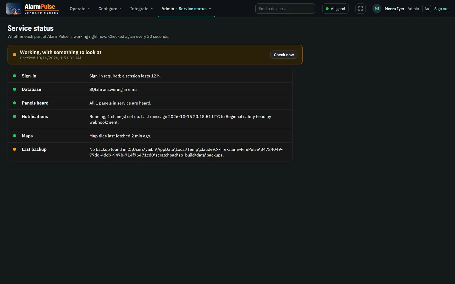Click the Sign out link
The height and width of the screenshot is (284, 455).
pyautogui.click(x=441, y=9)
